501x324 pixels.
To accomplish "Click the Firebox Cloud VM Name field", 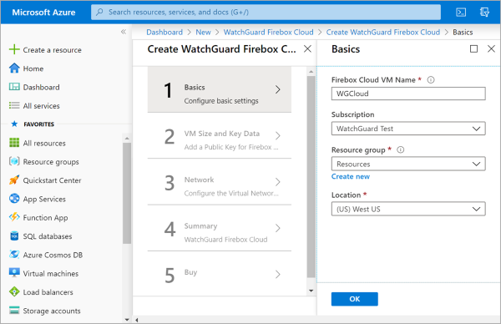I will (x=408, y=94).
